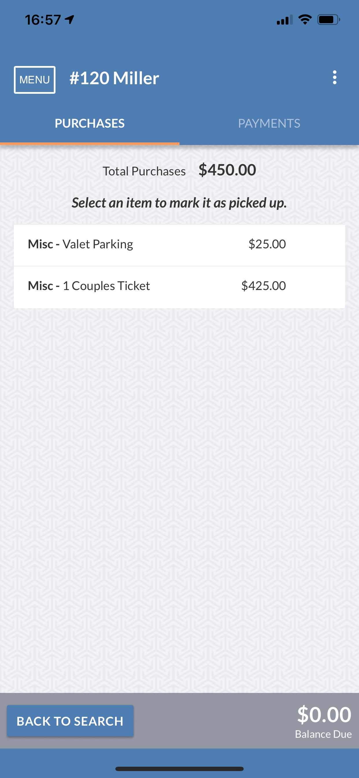Viewport: 359px width, 778px height.
Task: Tap the $25.00 Valet Parking price
Action: (267, 244)
